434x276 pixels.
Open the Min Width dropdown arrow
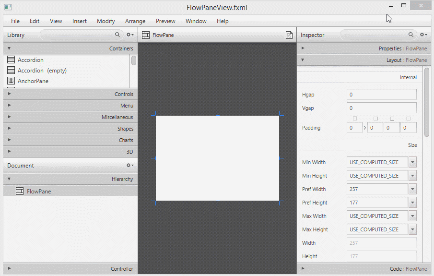click(412, 162)
